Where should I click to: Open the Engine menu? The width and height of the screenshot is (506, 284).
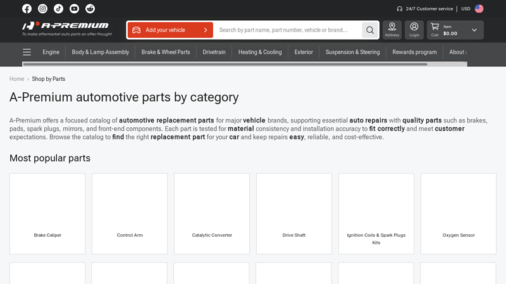(51, 52)
